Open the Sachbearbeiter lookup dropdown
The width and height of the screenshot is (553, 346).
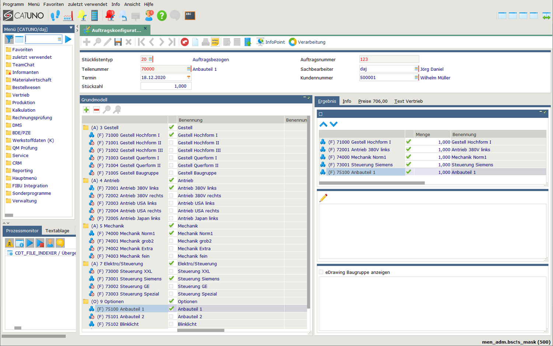pos(416,69)
